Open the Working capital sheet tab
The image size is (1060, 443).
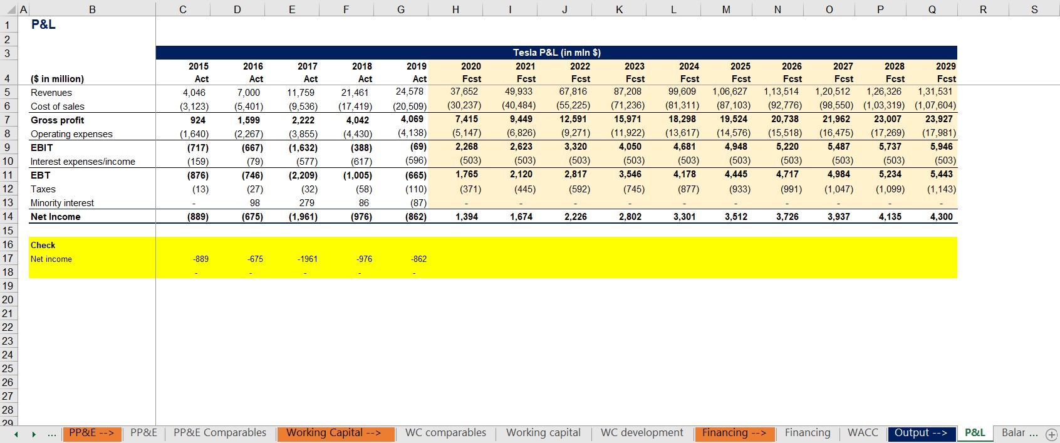pyautogui.click(x=543, y=433)
